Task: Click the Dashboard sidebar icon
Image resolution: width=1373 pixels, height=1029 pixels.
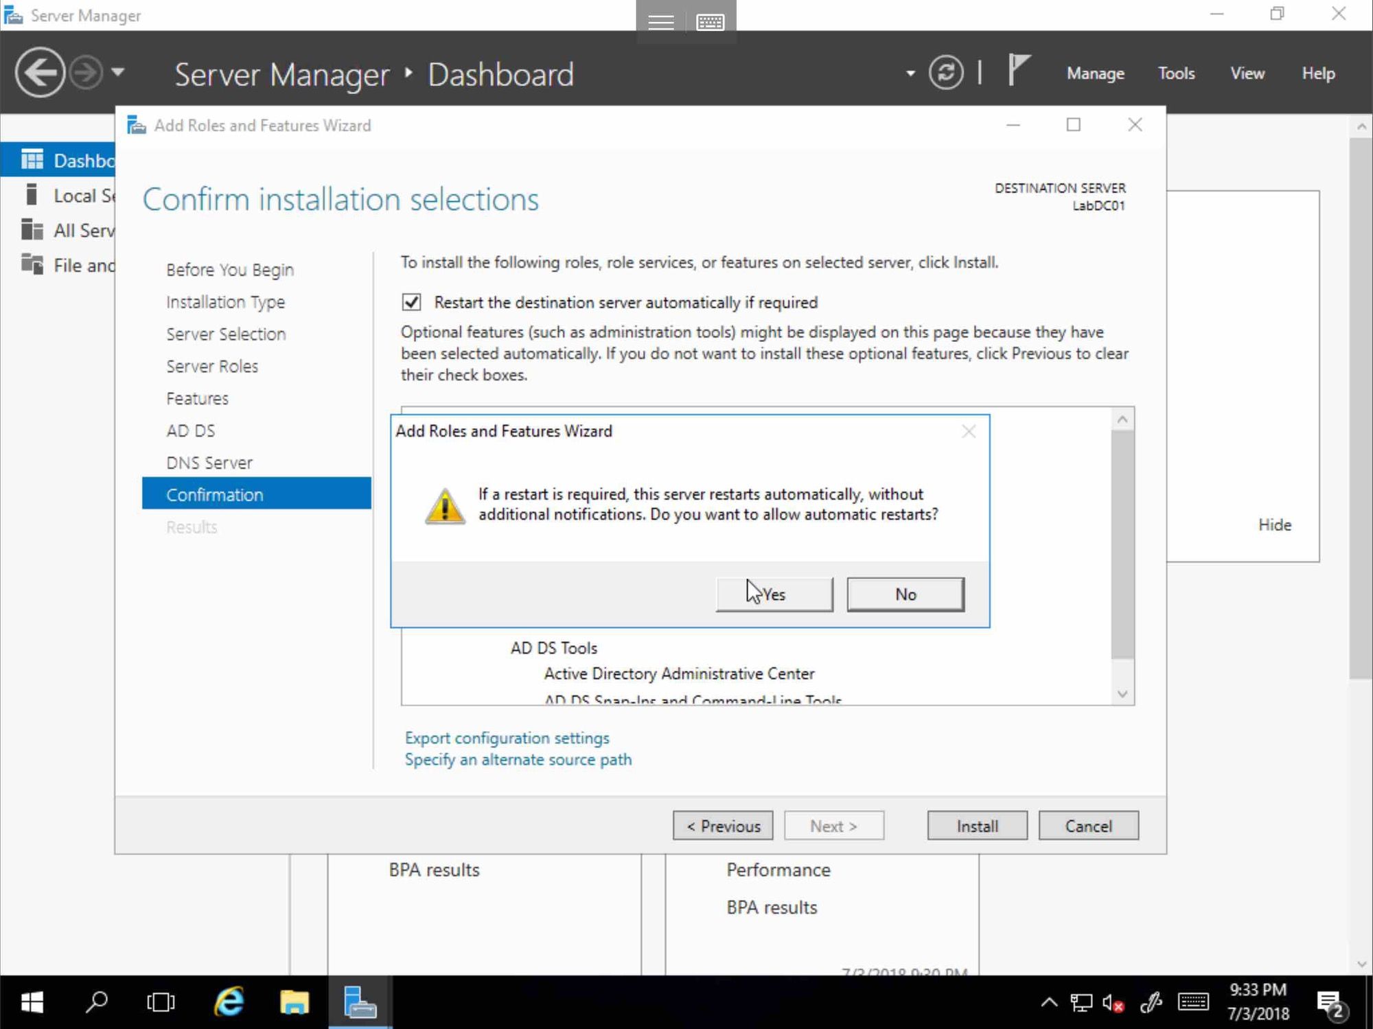Action: [x=32, y=159]
